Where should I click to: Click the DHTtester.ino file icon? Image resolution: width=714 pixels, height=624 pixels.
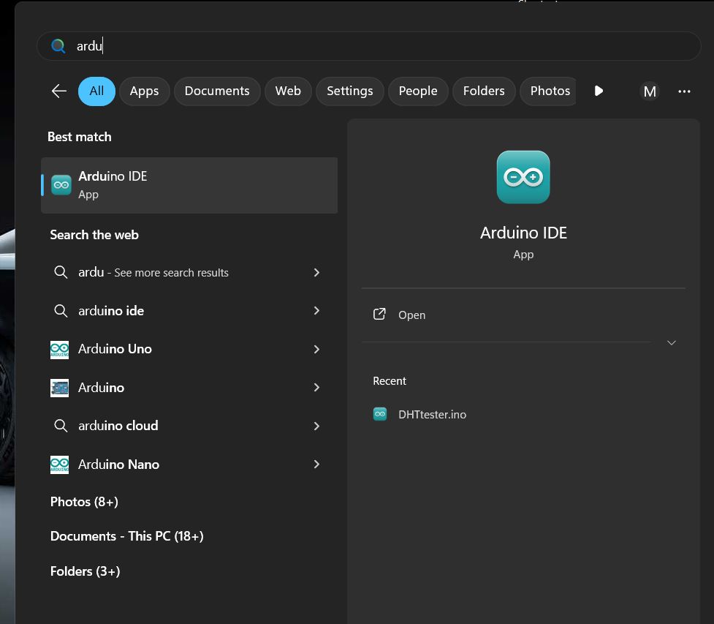point(380,414)
